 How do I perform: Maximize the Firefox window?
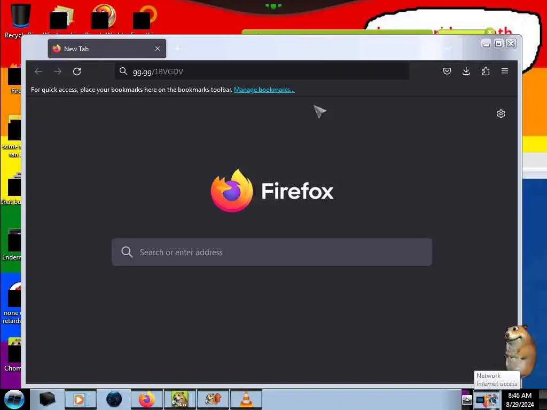[x=499, y=44]
